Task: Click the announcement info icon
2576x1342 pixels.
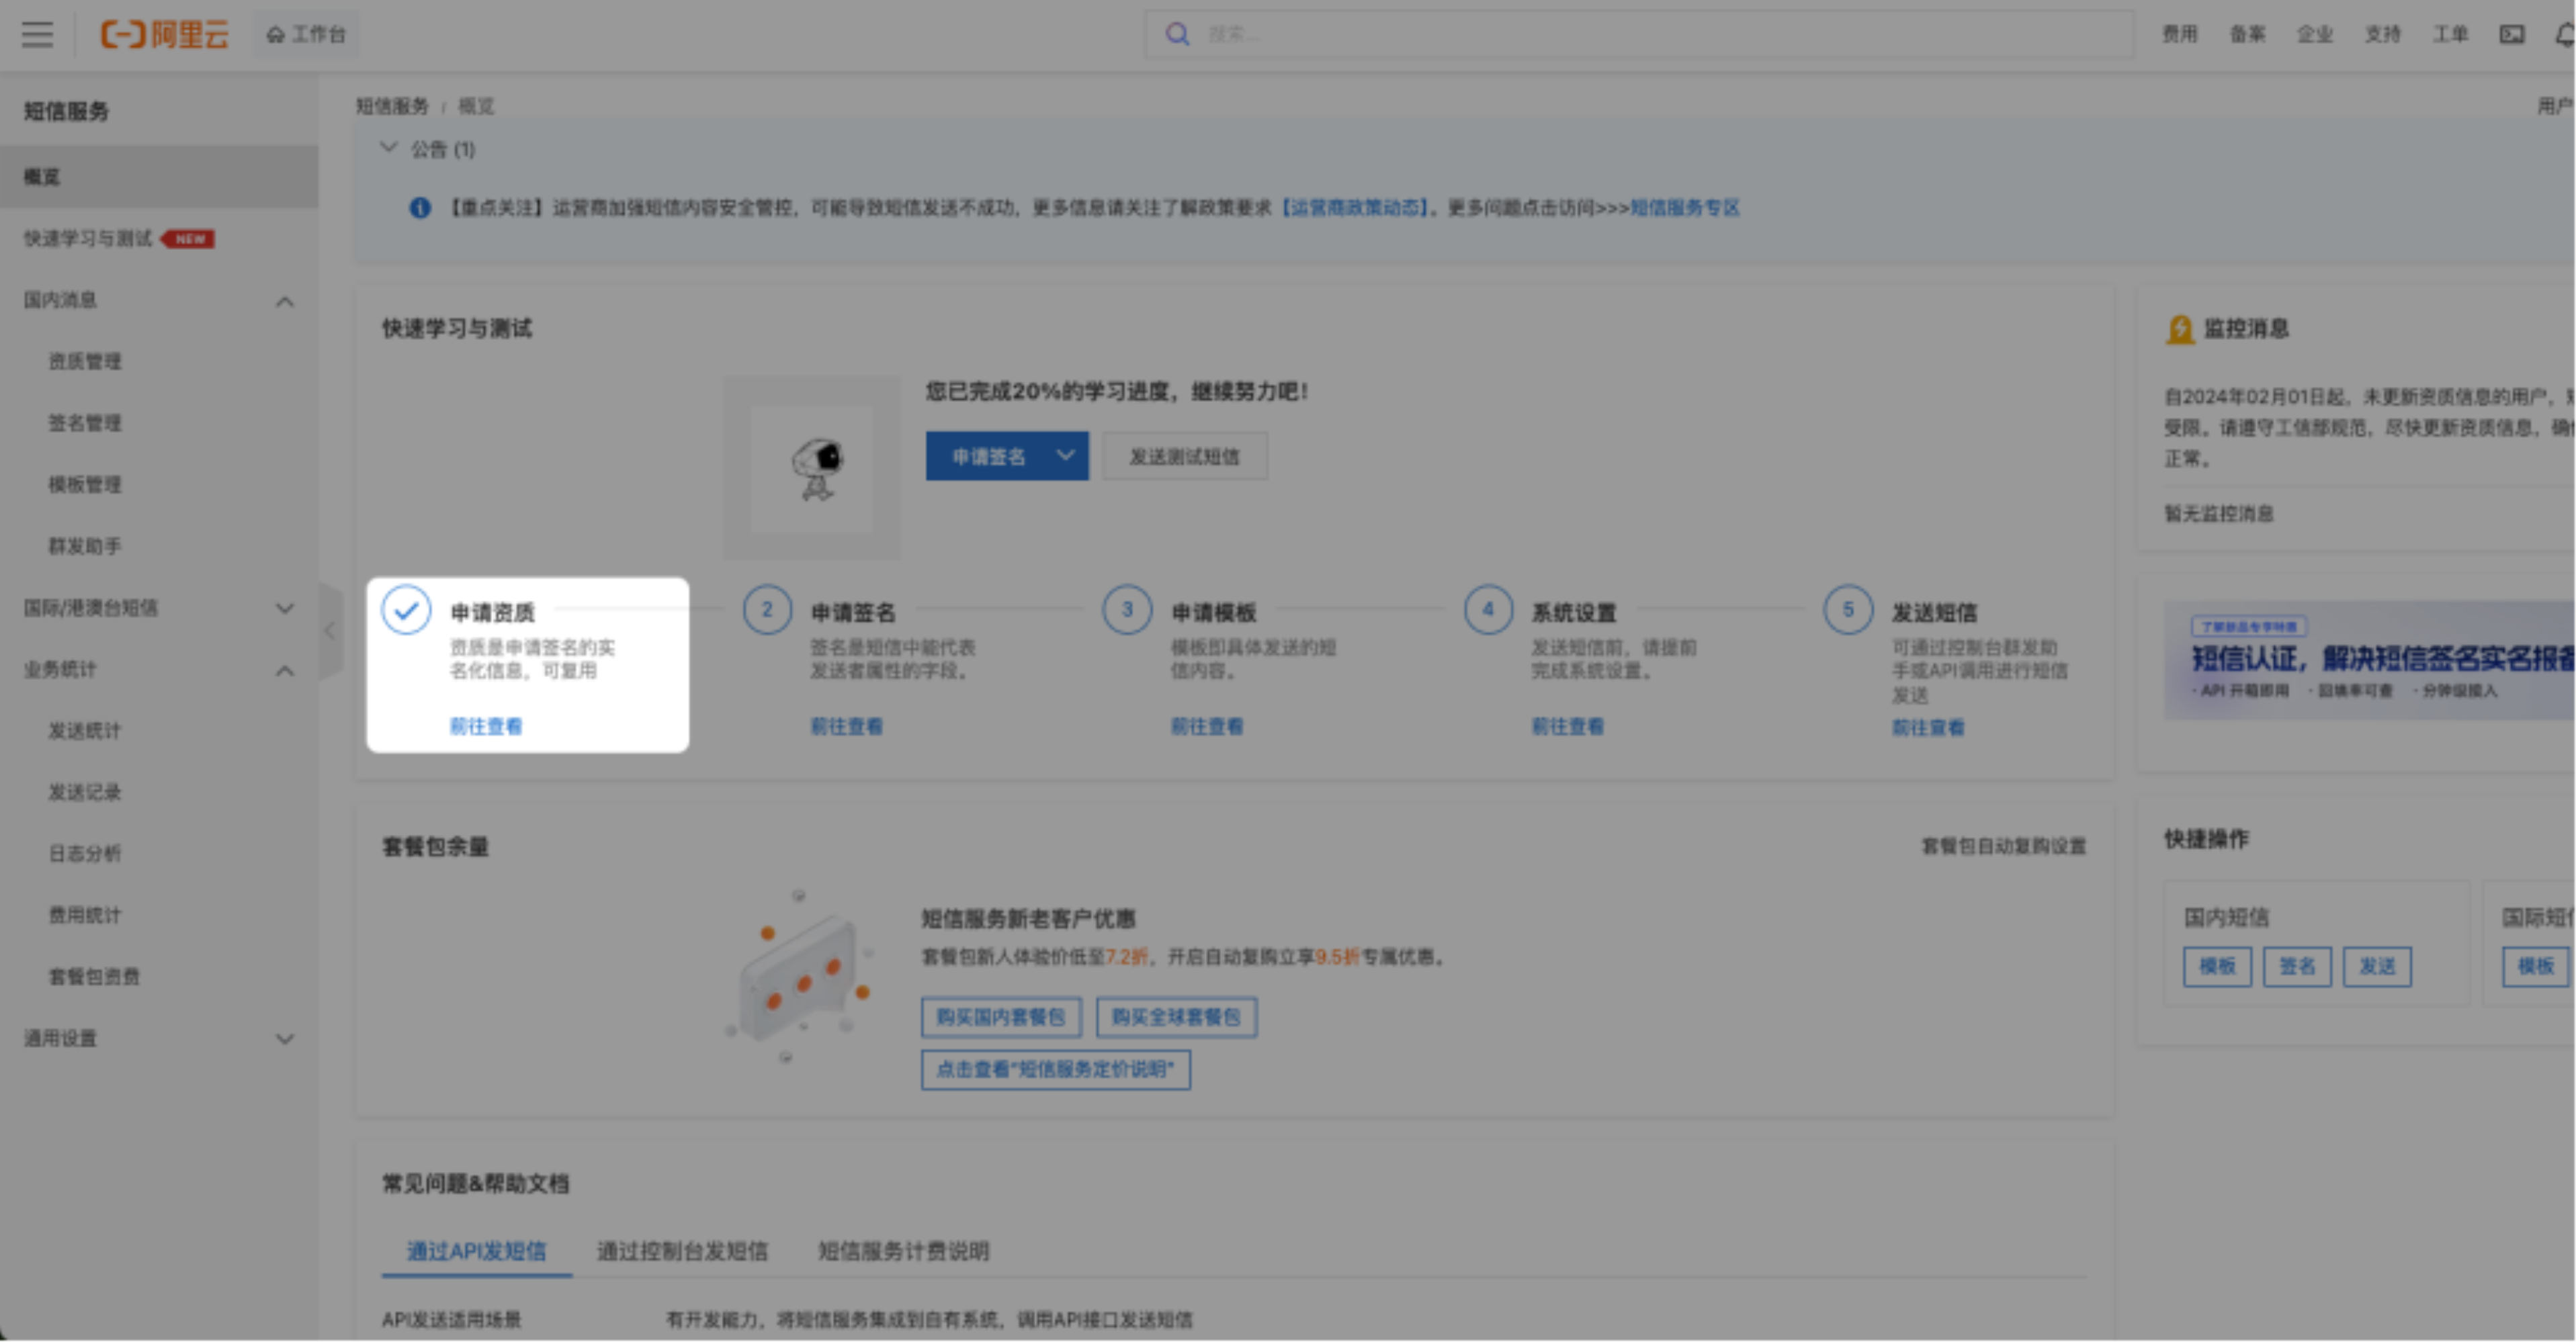Action: (x=420, y=208)
